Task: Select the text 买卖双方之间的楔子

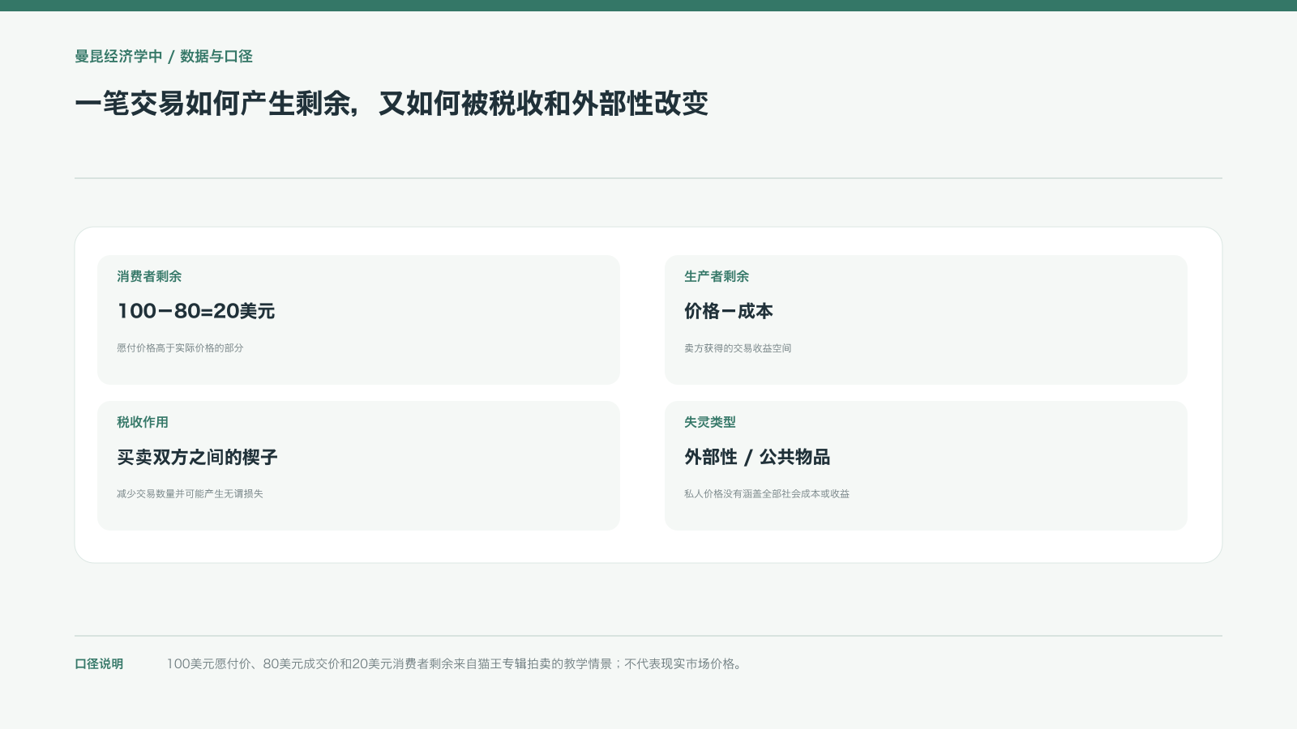Action: pyautogui.click(x=197, y=457)
